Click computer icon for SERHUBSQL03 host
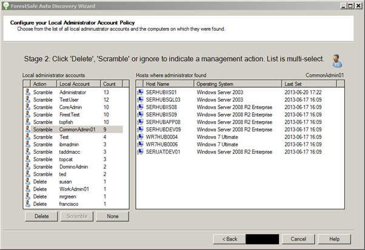The width and height of the screenshot is (365, 250). point(141,100)
